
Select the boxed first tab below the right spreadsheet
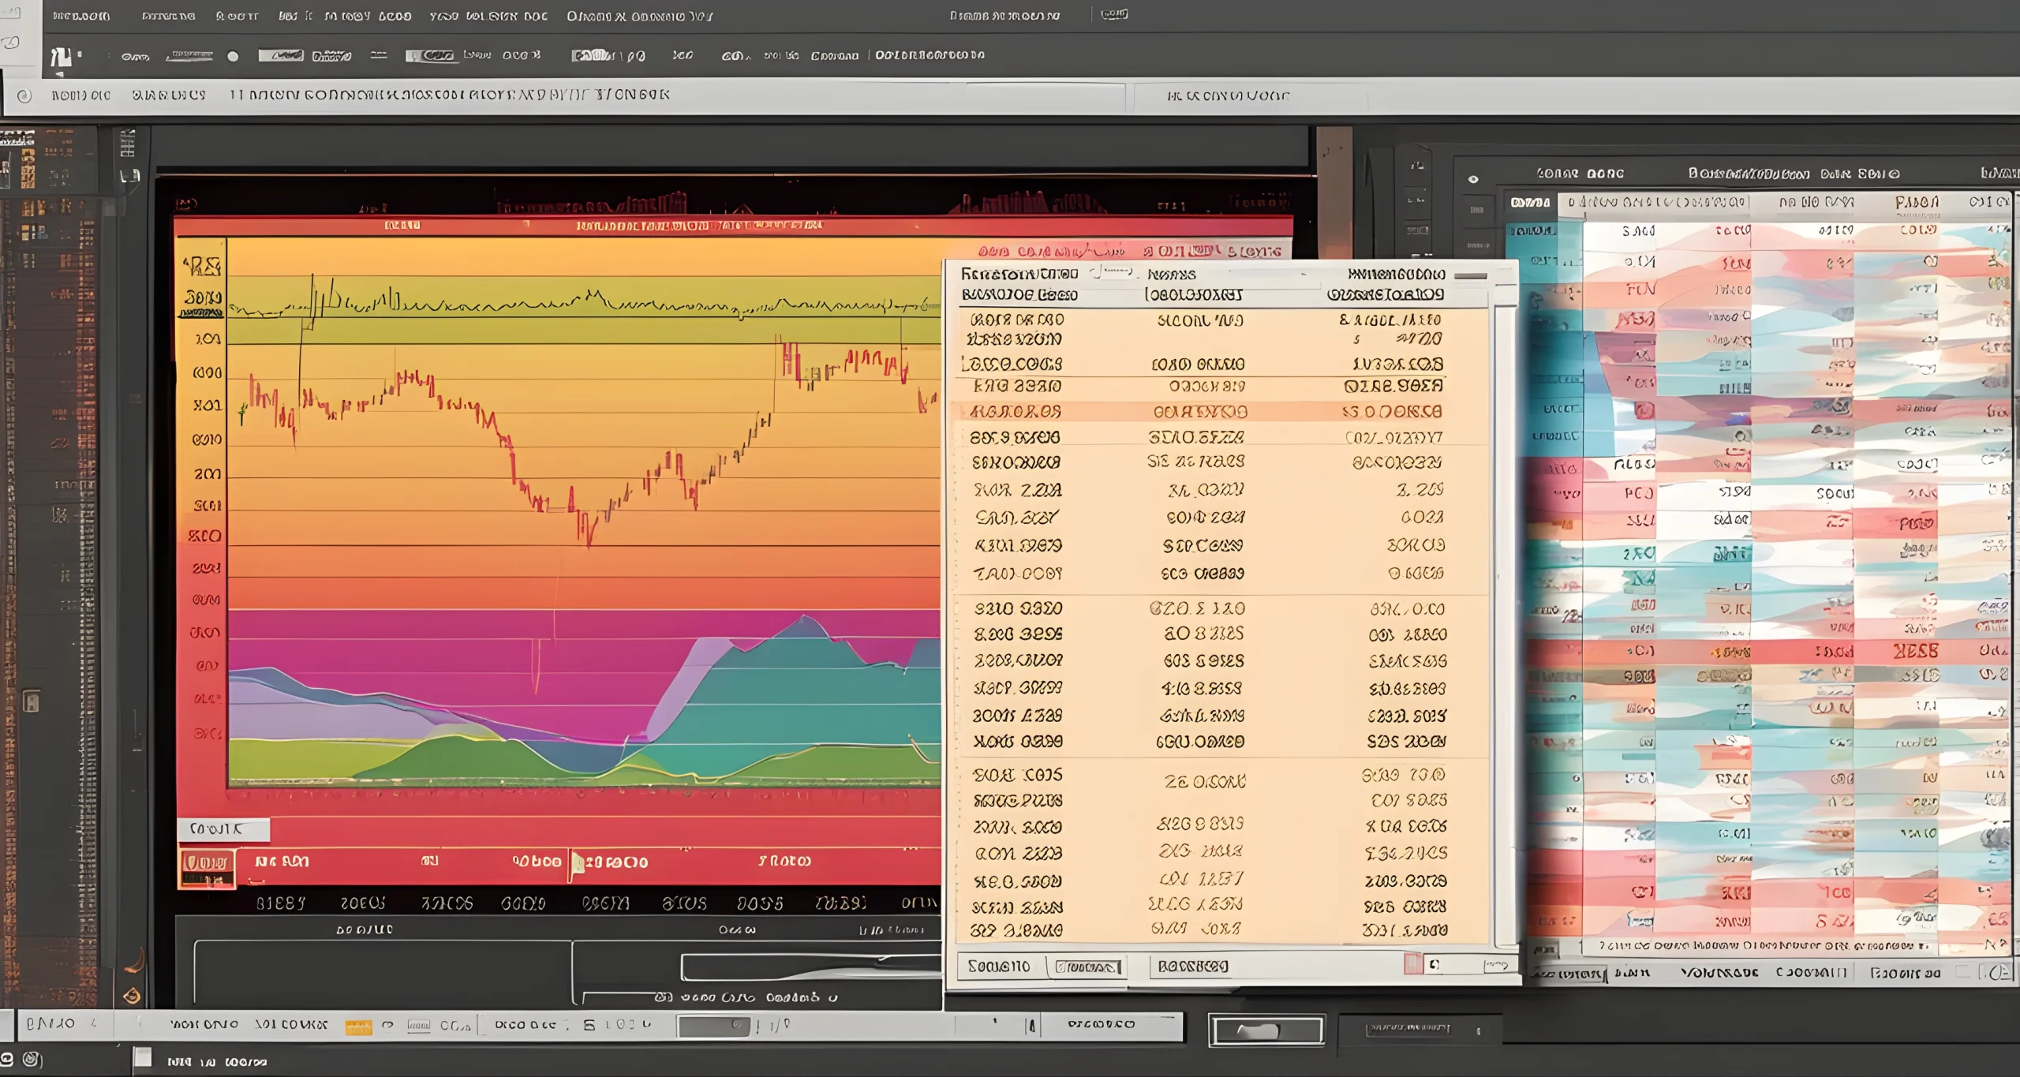[x=1568, y=974]
